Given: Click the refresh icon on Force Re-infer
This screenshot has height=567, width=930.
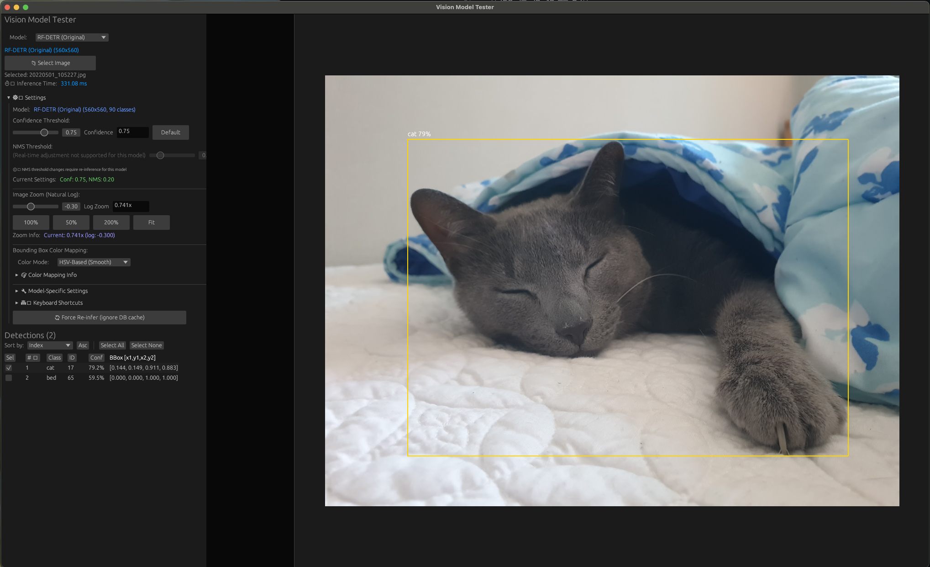Looking at the screenshot, I should (57, 318).
